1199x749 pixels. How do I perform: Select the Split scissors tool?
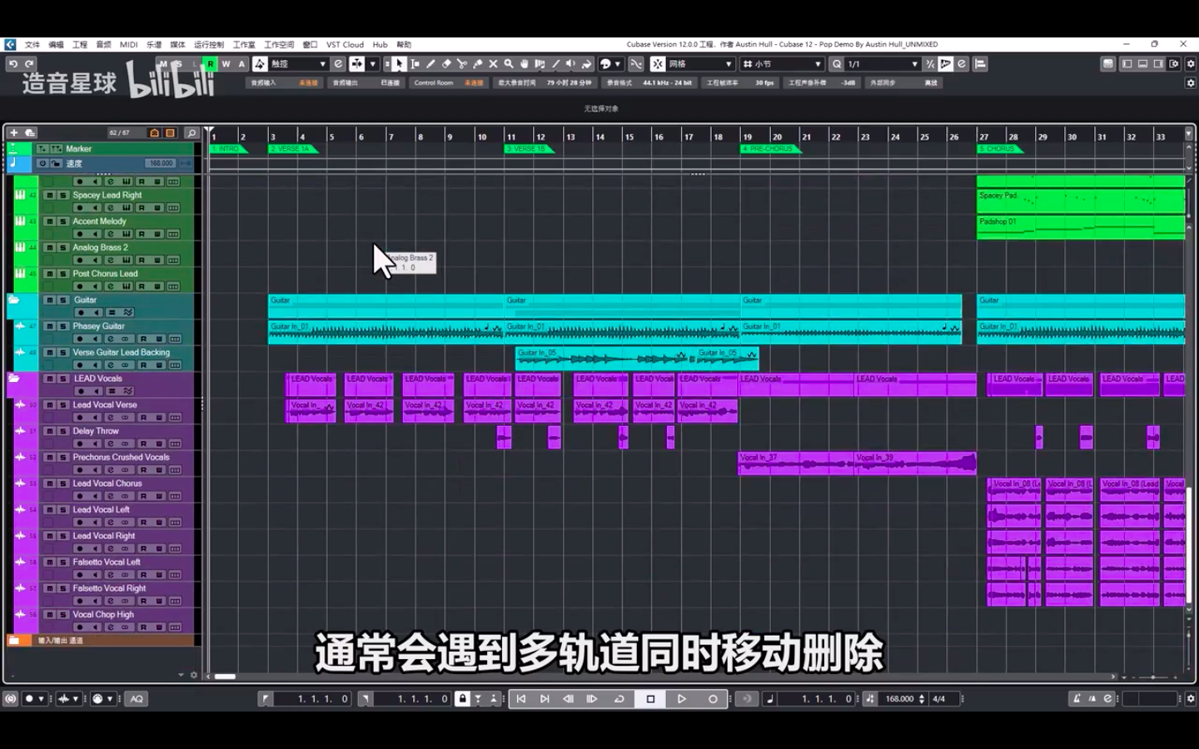(462, 64)
